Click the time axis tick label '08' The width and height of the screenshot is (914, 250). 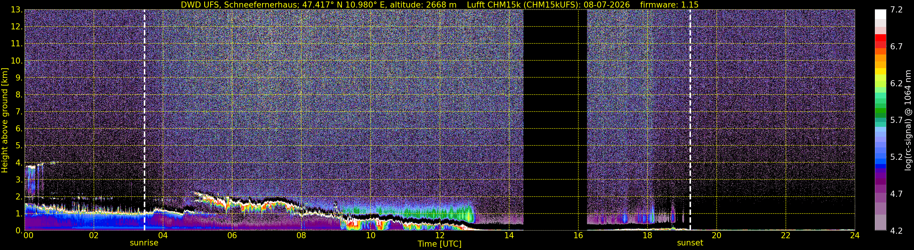(x=301, y=235)
